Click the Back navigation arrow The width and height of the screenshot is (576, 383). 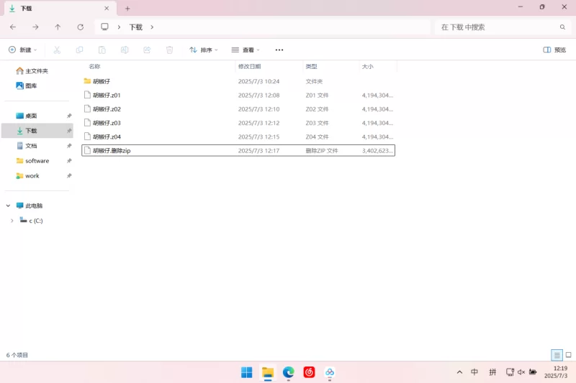13,27
